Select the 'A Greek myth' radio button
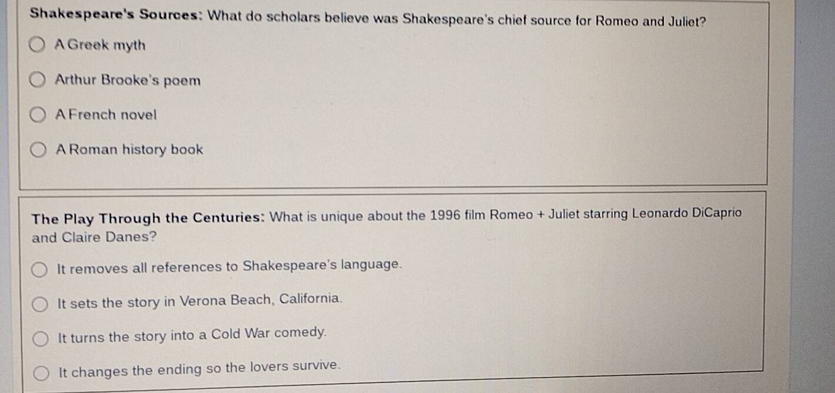Viewport: 835px width, 393px height. click(38, 45)
